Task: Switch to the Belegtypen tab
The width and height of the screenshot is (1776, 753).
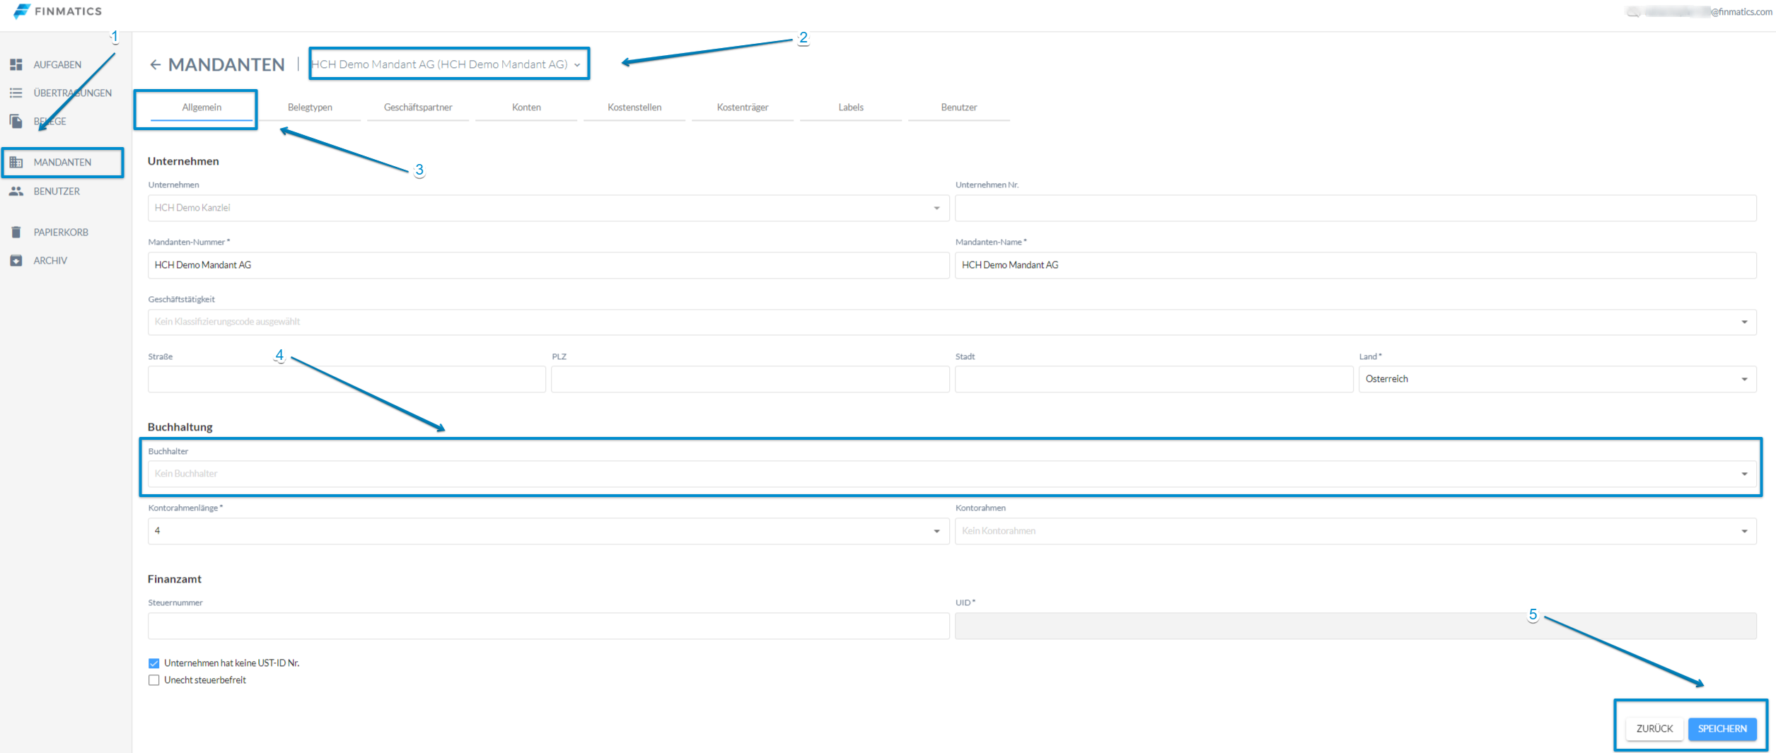Action: [310, 107]
